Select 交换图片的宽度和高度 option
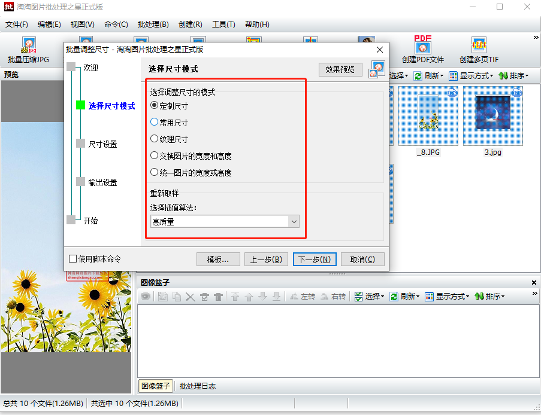 pyautogui.click(x=154, y=155)
